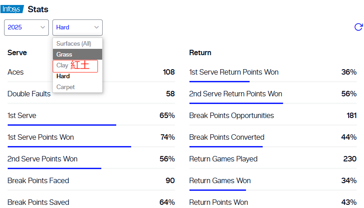The width and height of the screenshot is (364, 208).
Task: Click the refresh stats icon
Action: coord(359,27)
